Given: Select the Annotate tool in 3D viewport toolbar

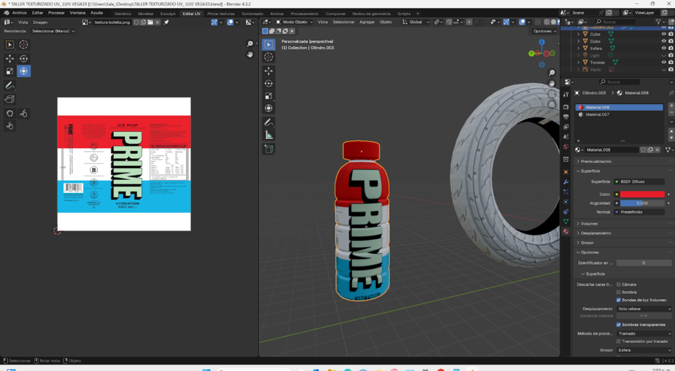Looking at the screenshot, I should pos(269,123).
